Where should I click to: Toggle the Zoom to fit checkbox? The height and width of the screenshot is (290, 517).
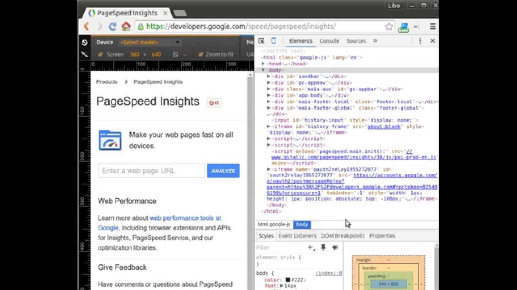point(200,54)
